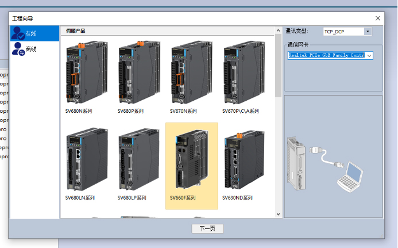Open the 通讯类型 TCP_DCP dropdown
Screen dimensions: 398x248
pos(368,32)
